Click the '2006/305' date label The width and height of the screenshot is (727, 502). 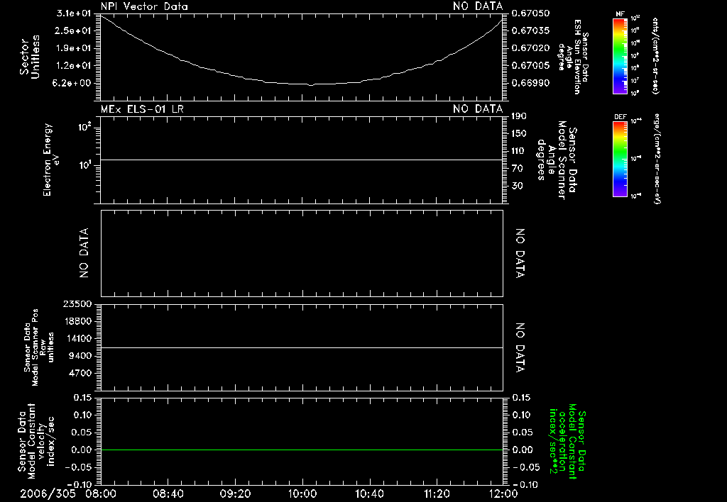tap(48, 493)
